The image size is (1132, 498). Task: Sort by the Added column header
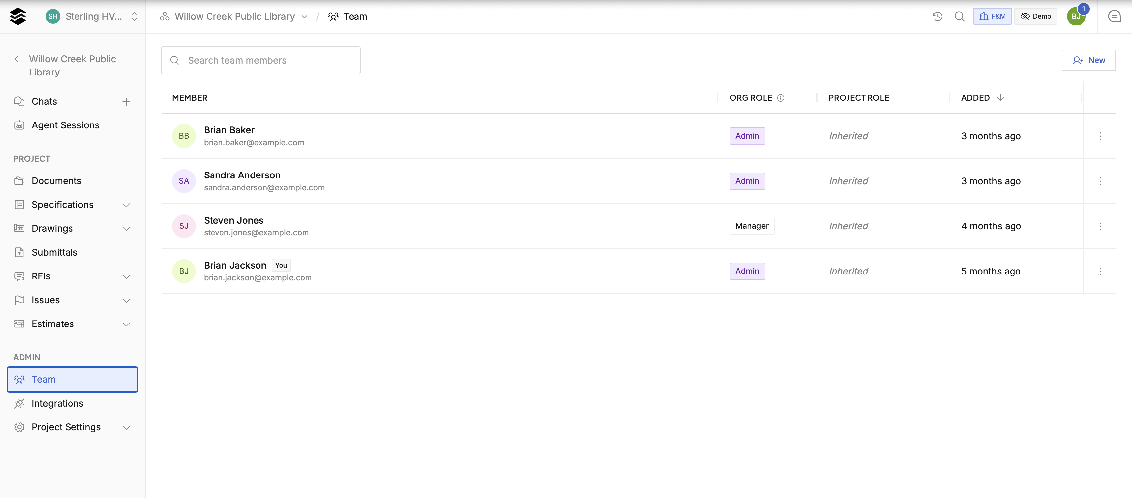pos(975,98)
